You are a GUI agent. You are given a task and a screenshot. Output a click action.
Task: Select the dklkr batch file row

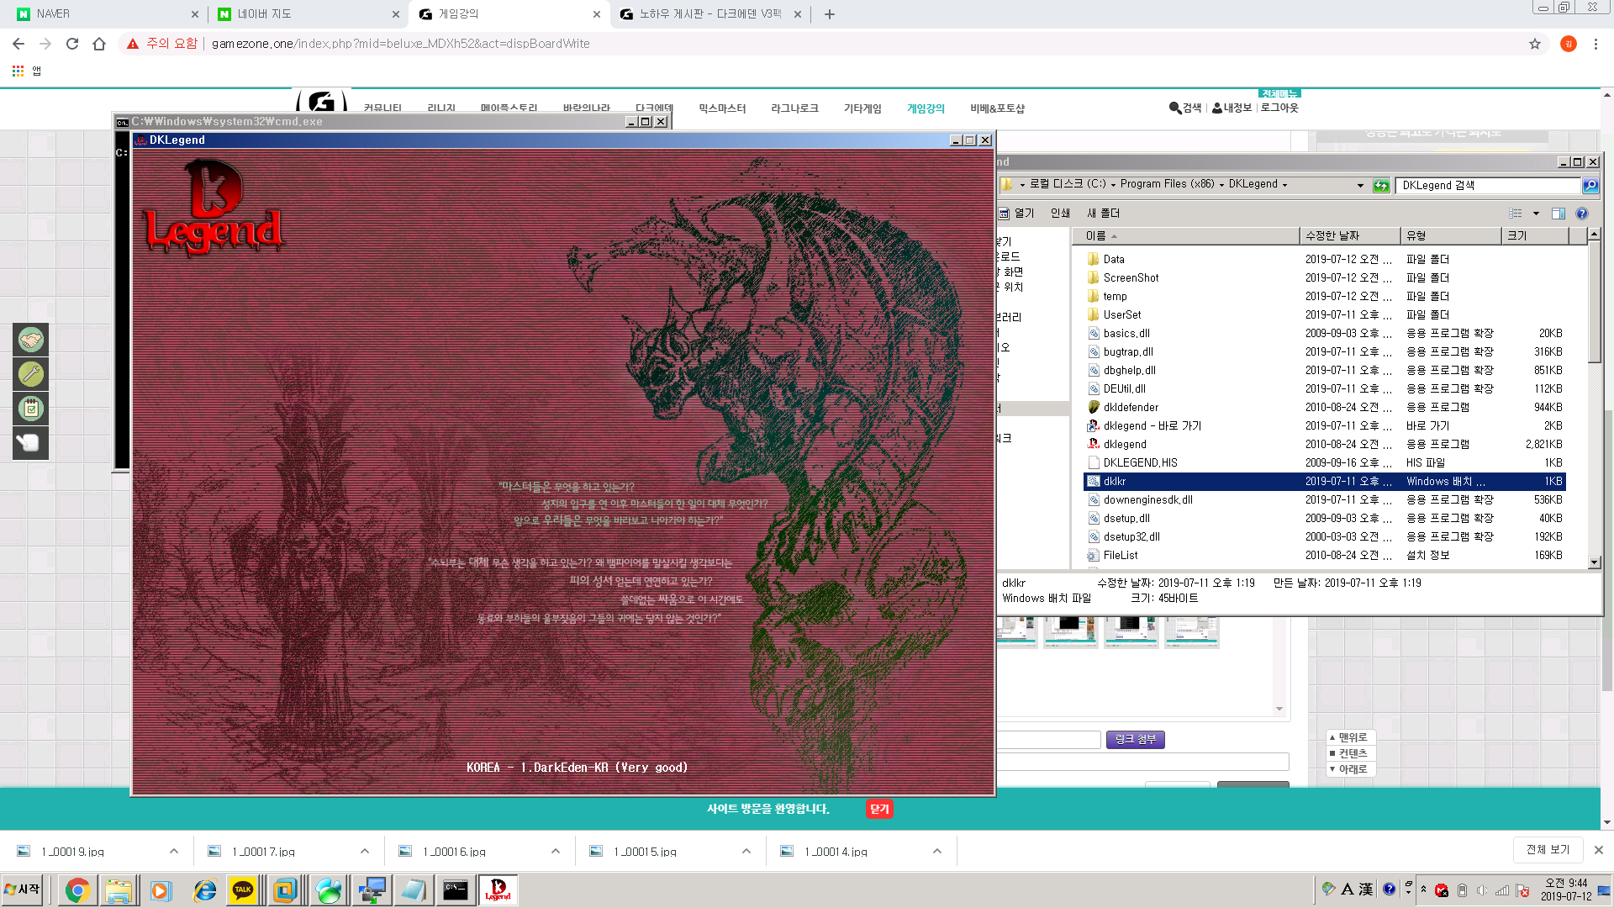[1324, 481]
